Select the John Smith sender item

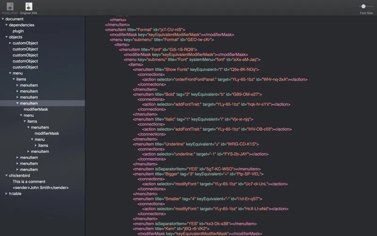pos(41,187)
